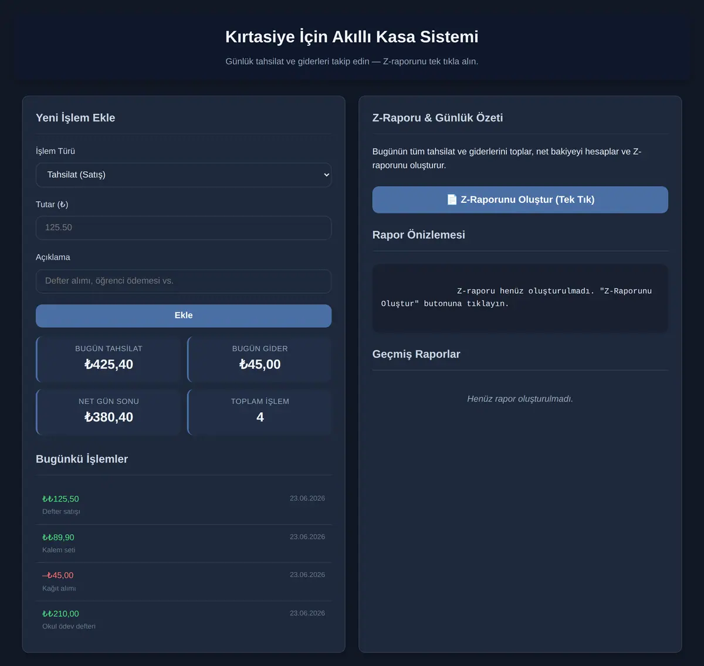
Task: Click the Rapor Önizlemesi preview text box
Action: [x=520, y=298]
